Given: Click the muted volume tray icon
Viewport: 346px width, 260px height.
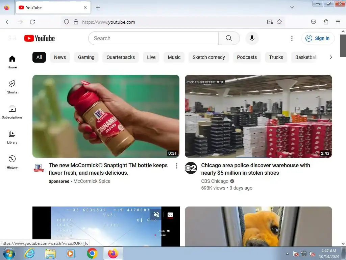Looking at the screenshot, I should click(x=312, y=254).
